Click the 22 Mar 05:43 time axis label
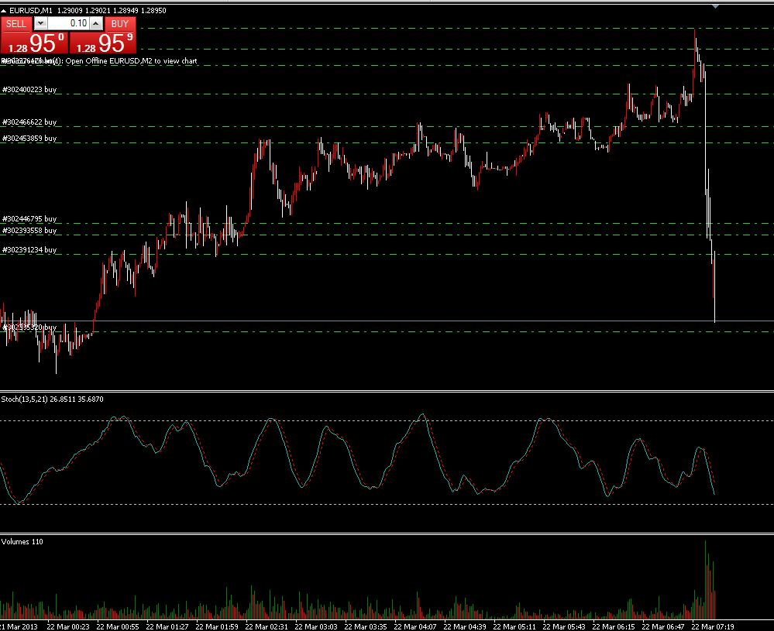Image resolution: width=774 pixels, height=631 pixels. coord(564,626)
